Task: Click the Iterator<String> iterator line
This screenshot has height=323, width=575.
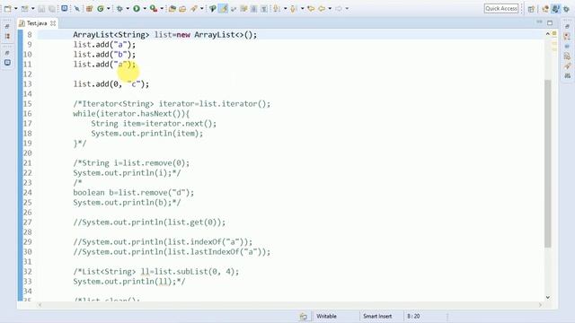Action: pos(172,104)
